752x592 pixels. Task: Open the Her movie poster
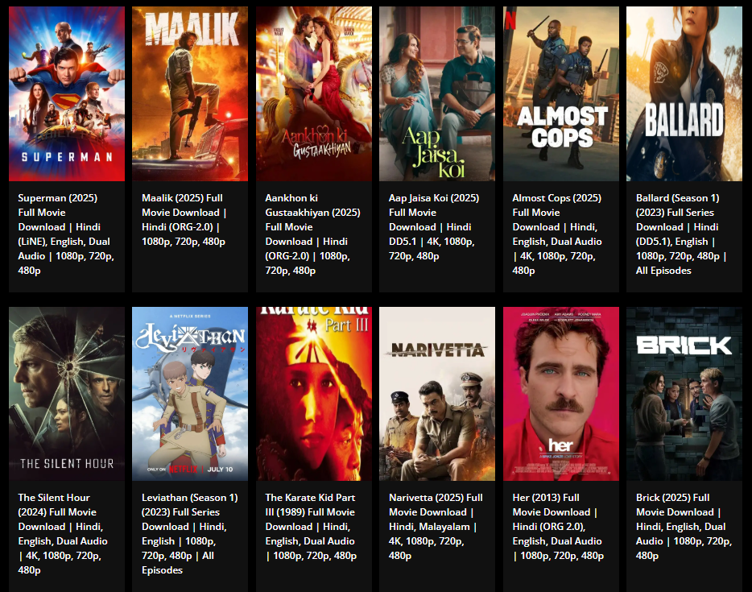tap(560, 394)
